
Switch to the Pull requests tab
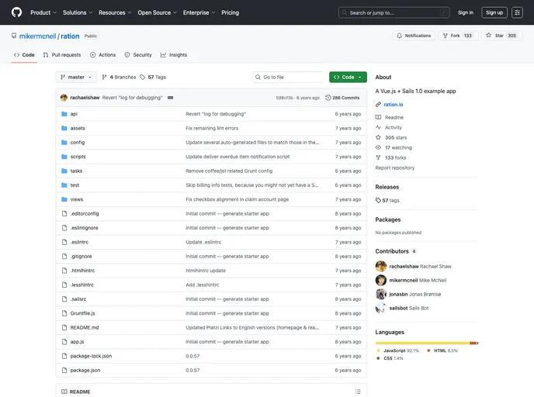point(62,55)
